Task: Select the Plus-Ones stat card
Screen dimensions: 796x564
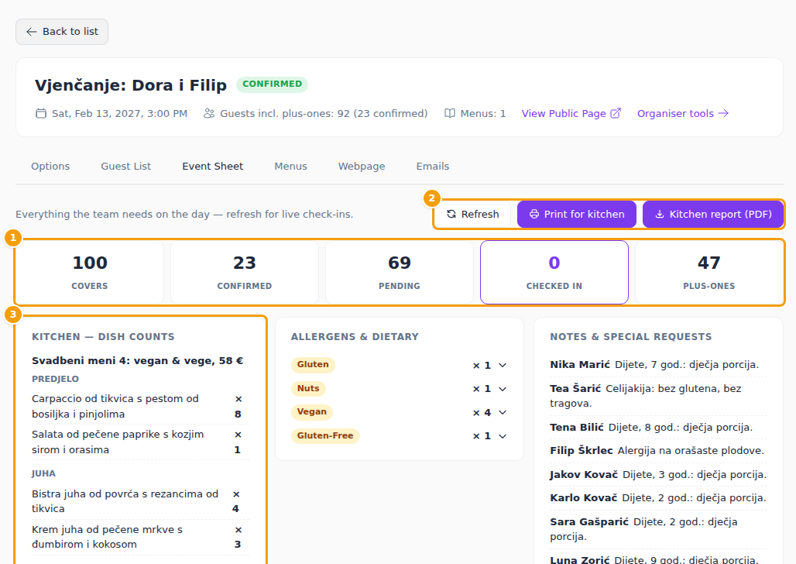Action: tap(709, 273)
